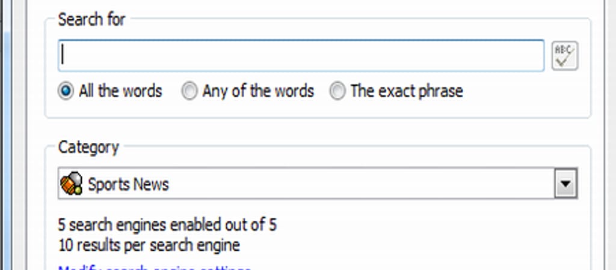616x270 pixels.
Task: Click 'The exact phrase' label text
Action: click(407, 91)
